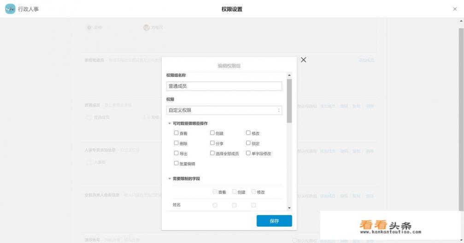Check the 锁定 permission checkbox
This screenshot has width=464, height=243.
[248, 143]
